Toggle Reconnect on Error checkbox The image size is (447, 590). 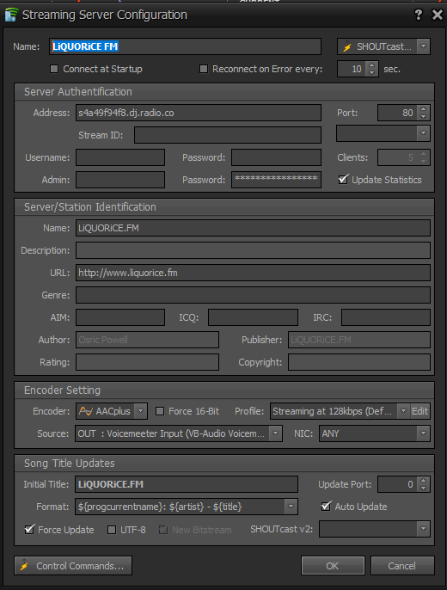tap(204, 69)
